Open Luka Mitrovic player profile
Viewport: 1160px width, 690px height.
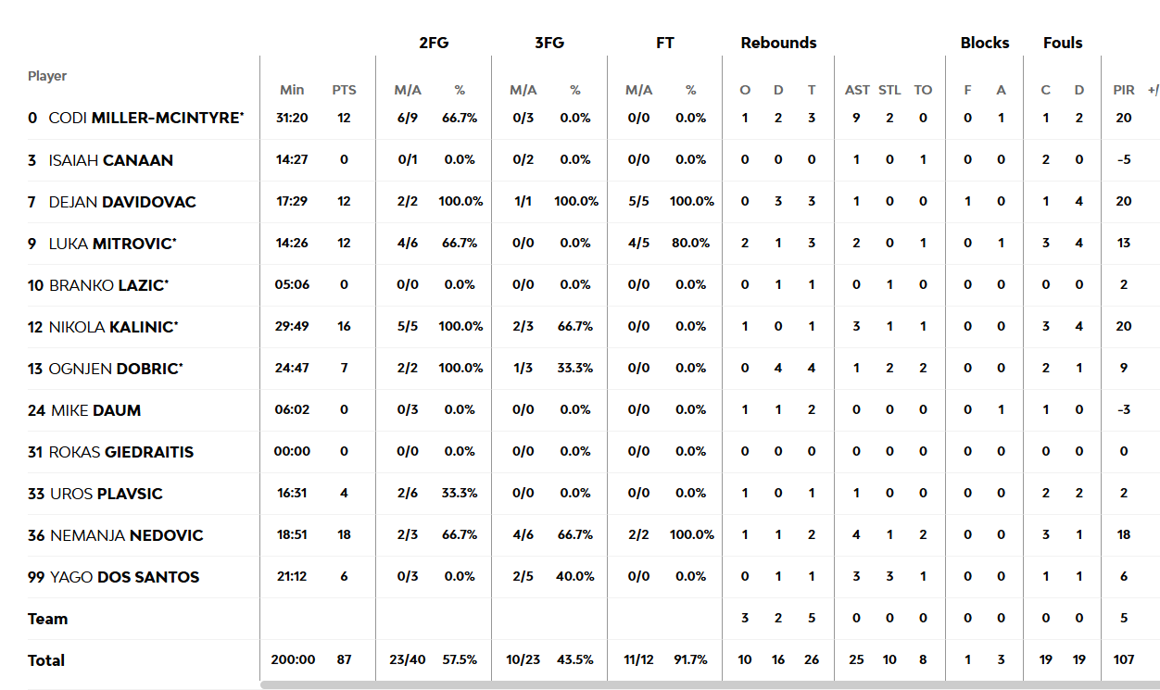coord(111,244)
